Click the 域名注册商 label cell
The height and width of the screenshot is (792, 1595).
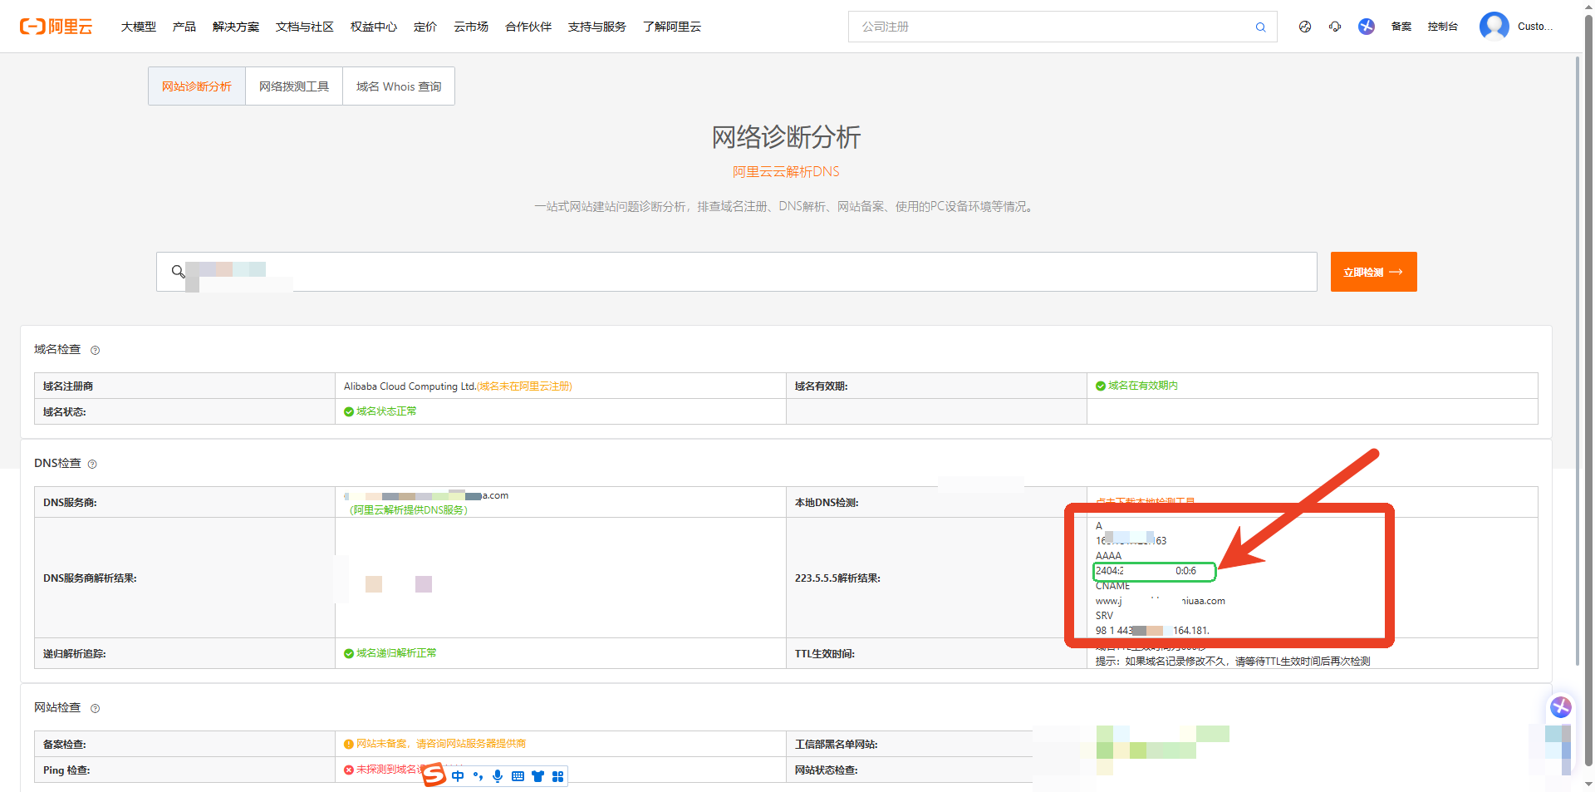coord(184,386)
